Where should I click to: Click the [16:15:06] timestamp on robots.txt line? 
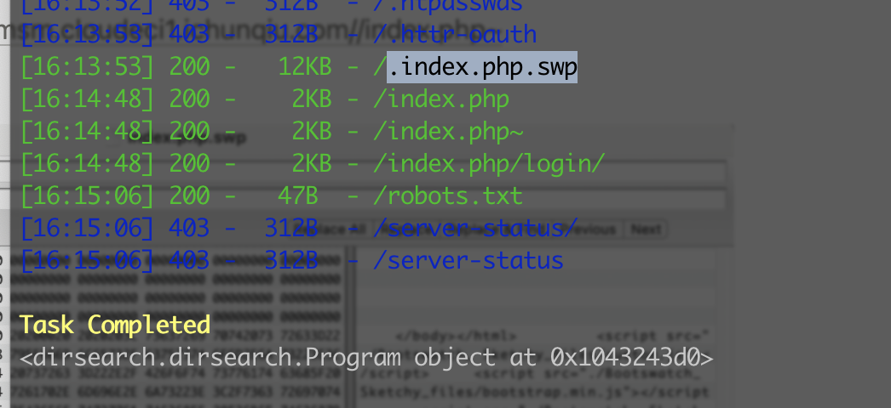coord(87,196)
